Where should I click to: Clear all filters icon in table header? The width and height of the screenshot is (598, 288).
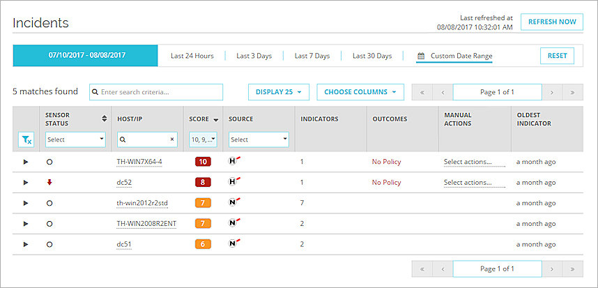coord(26,140)
